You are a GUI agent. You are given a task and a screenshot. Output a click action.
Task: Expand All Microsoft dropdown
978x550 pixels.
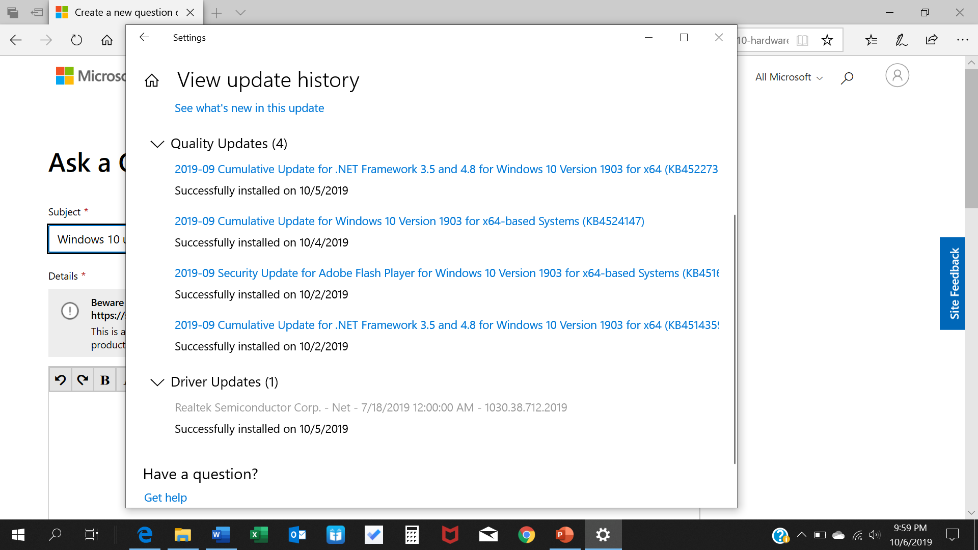789,77
